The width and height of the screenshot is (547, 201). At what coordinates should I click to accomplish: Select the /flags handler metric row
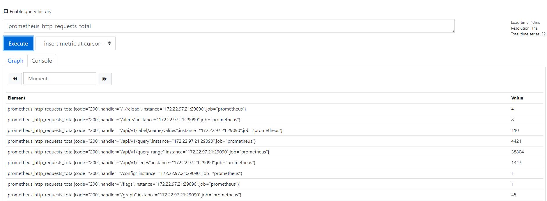123,184
